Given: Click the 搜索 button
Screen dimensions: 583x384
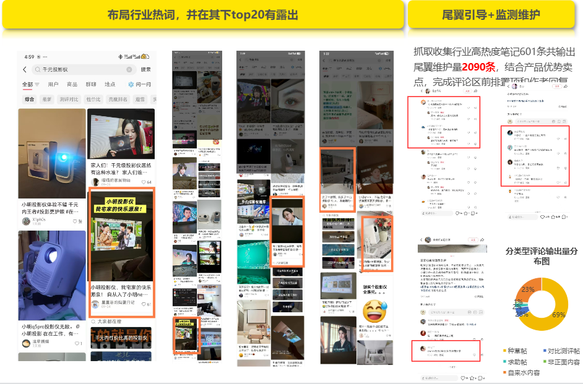Looking at the screenshot, I should (x=146, y=69).
